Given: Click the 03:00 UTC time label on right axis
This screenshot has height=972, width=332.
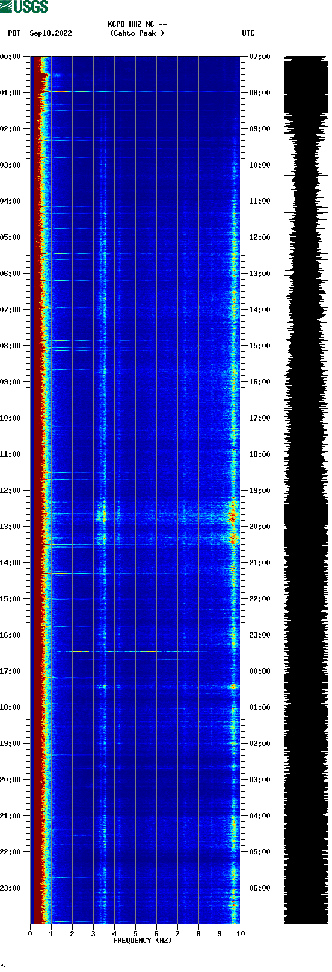Looking at the screenshot, I should pyautogui.click(x=260, y=780).
